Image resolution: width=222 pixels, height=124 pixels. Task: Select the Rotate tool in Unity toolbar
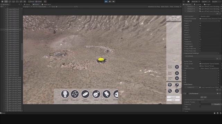[10, 1]
